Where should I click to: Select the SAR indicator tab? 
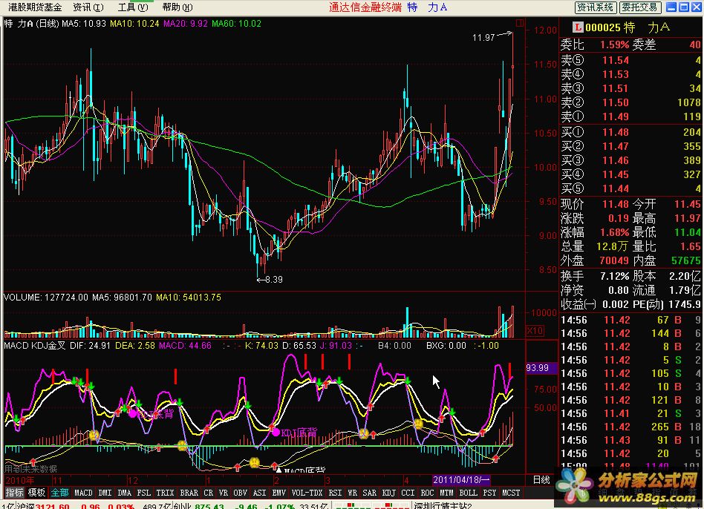tap(370, 493)
